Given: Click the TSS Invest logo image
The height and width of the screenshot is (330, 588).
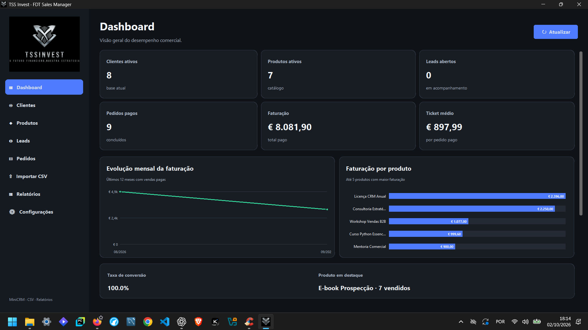Looking at the screenshot, I should click(44, 44).
